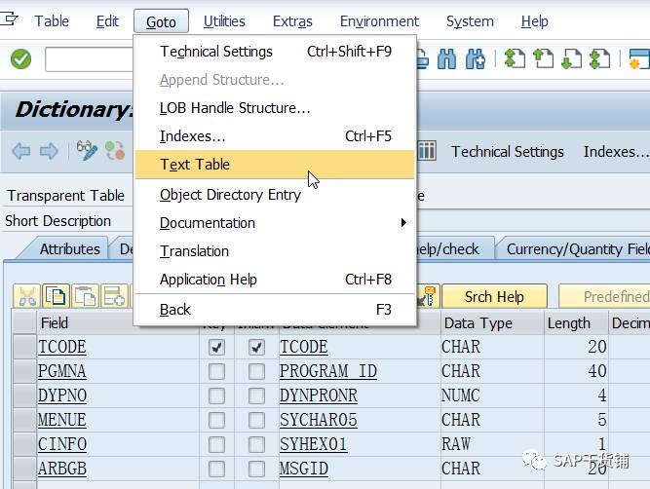Go to Previous Page icon
Screen dimensions: 650x489
[x=543, y=58]
